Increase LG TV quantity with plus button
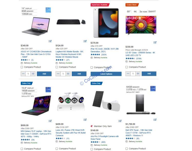 point(138,74)
